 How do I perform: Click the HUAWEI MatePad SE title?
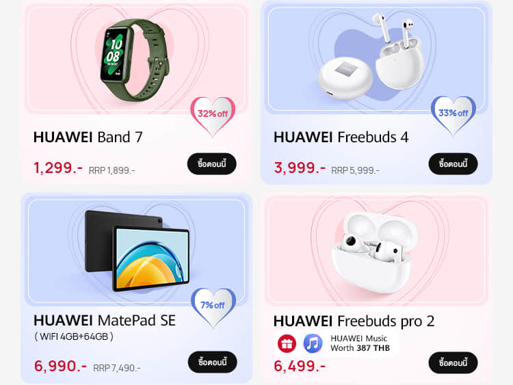point(105,320)
